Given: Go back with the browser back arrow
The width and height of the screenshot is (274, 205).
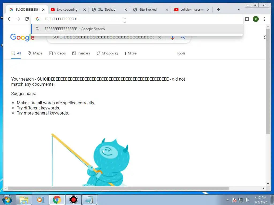Looking at the screenshot, I should coord(10,19).
